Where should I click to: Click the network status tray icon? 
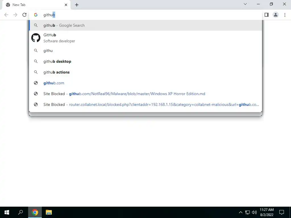click(248, 212)
